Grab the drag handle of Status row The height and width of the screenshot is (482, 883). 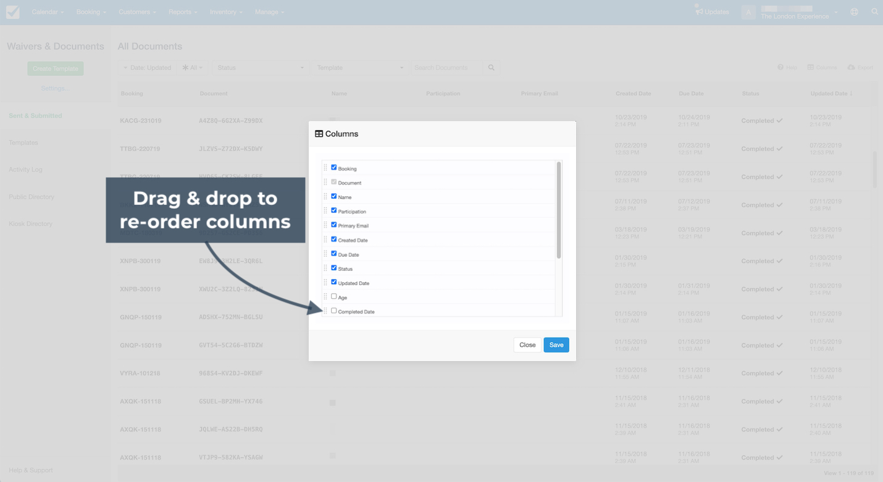325,268
